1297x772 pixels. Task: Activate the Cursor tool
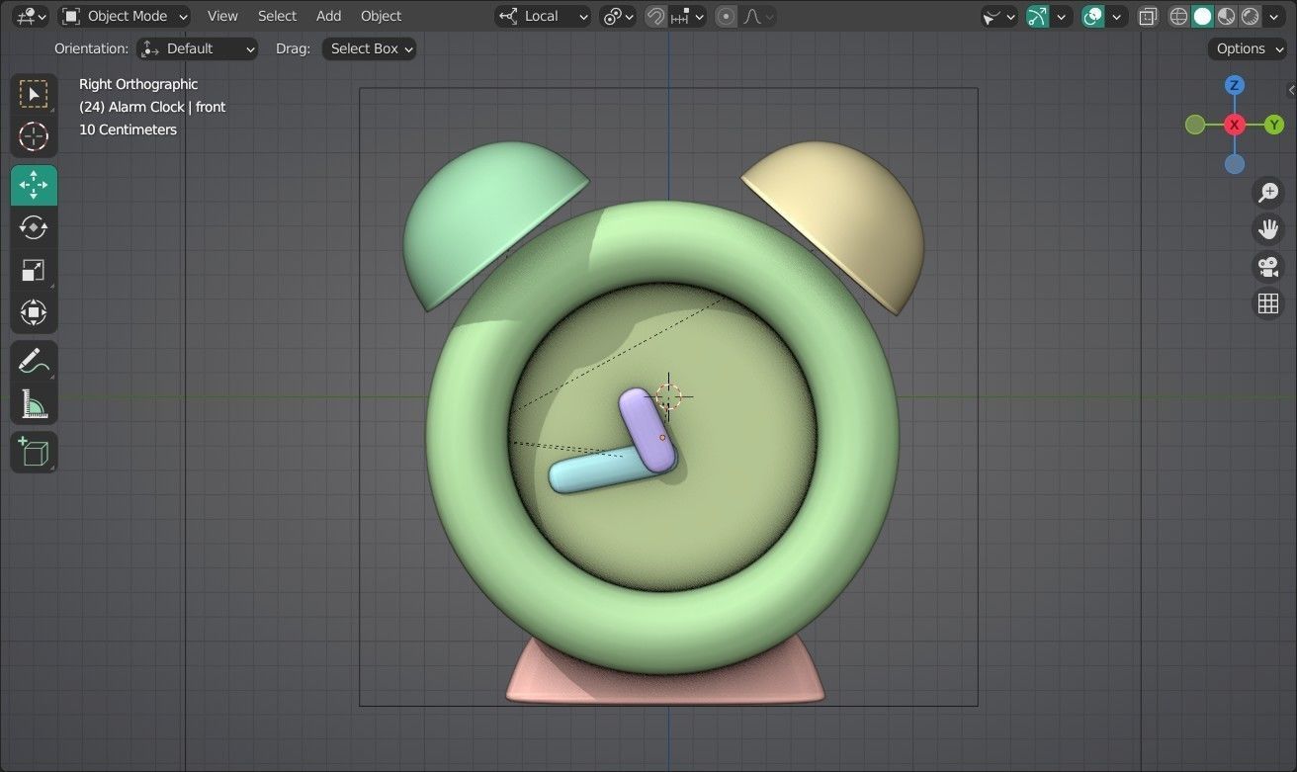[x=33, y=136]
